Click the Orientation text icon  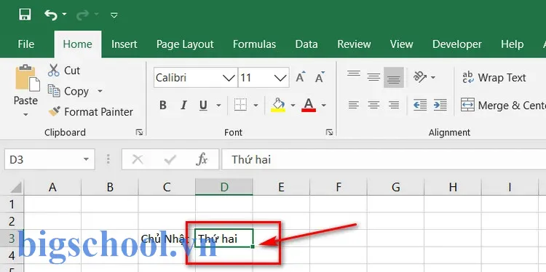(420, 77)
